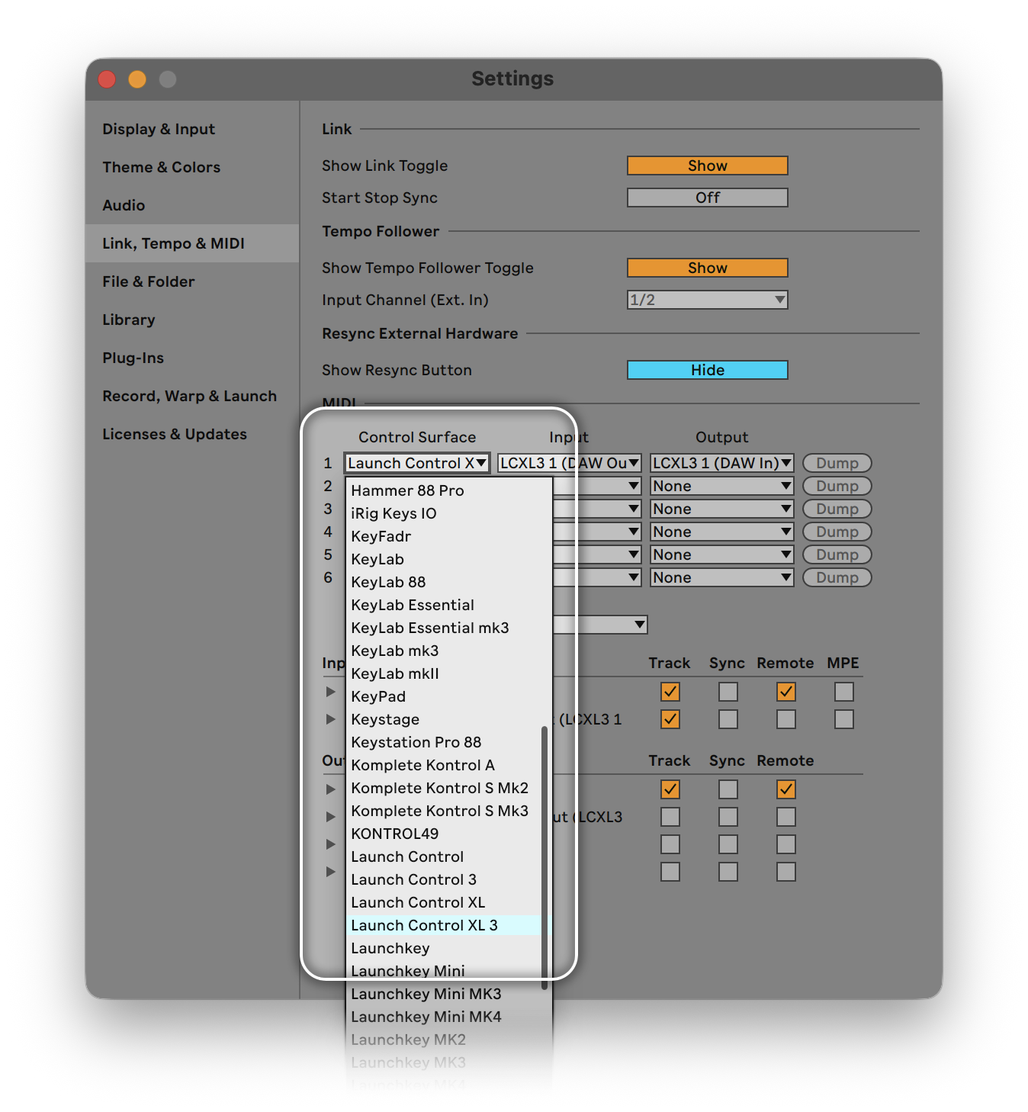Toggle Start Stop Sync Off button
Viewport: 1028px width, 1112px height.
[707, 198]
